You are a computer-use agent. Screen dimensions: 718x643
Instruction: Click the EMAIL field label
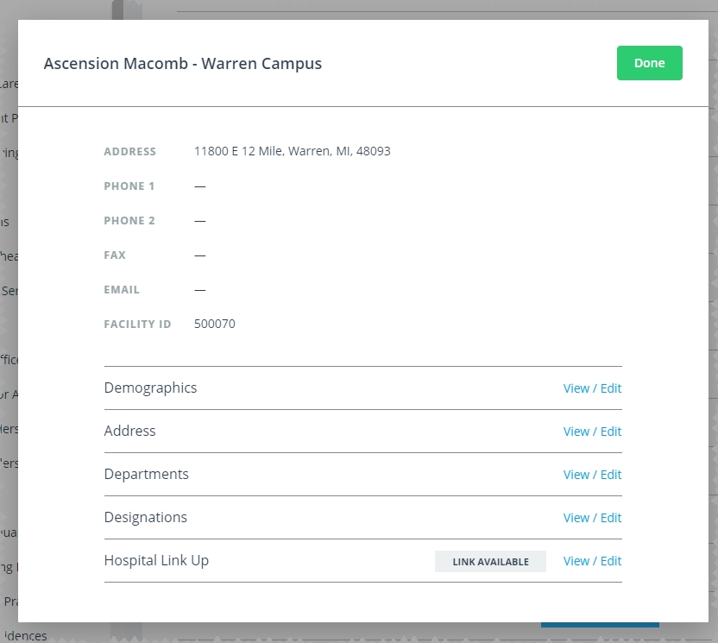tap(122, 290)
